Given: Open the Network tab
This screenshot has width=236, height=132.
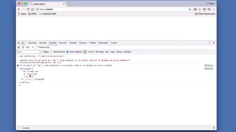Looking at the screenshot, I should tap(83, 43).
